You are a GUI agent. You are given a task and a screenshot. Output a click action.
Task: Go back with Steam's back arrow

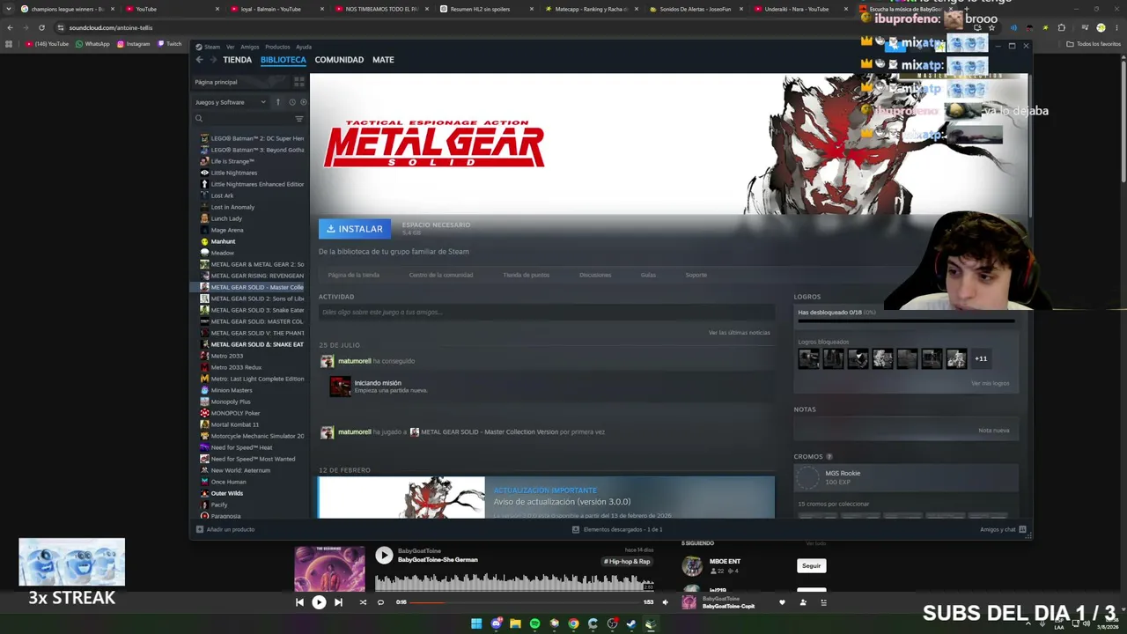coord(199,60)
